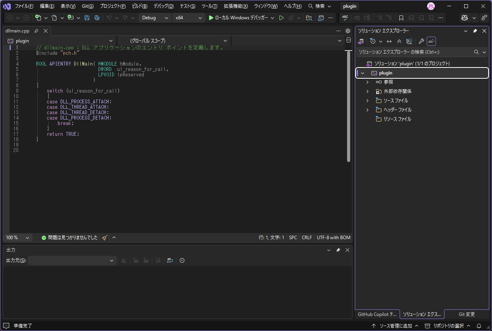This screenshot has height=331, width=492.
Task: Open the 編集 menu
Action: [47, 6]
